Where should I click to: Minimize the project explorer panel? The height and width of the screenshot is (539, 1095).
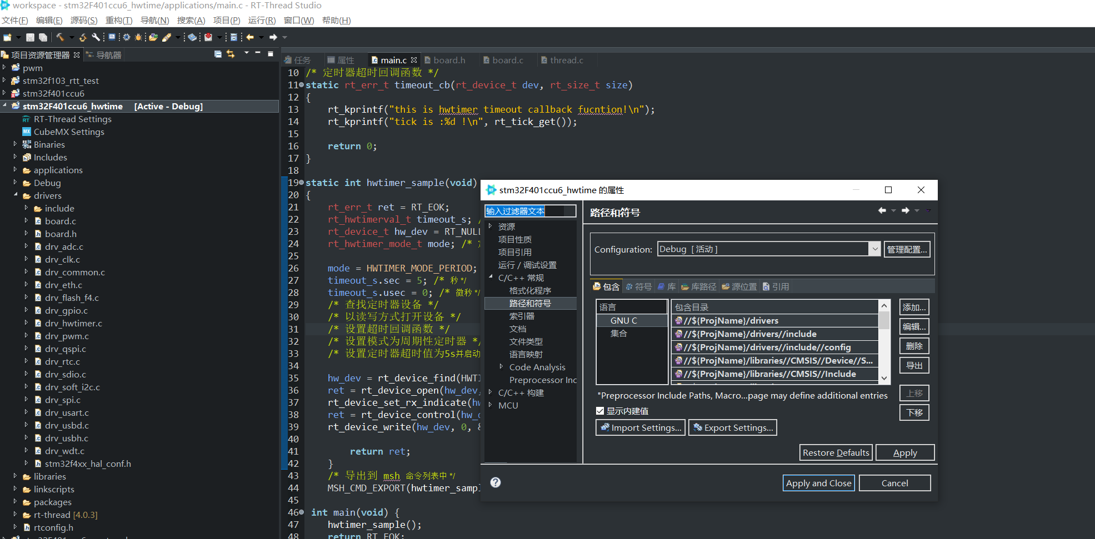pyautogui.click(x=258, y=53)
